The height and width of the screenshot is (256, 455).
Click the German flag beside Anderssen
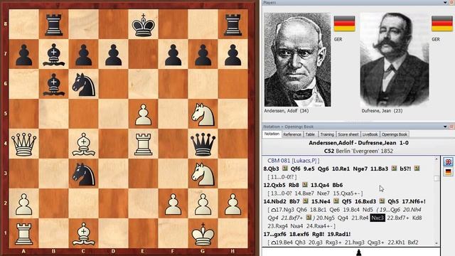[344, 23]
